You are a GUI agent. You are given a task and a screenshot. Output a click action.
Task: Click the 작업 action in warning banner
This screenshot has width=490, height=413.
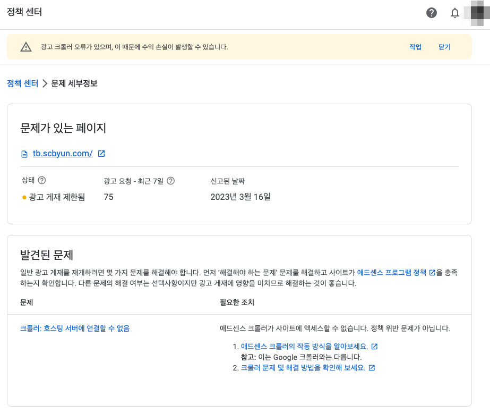click(415, 47)
